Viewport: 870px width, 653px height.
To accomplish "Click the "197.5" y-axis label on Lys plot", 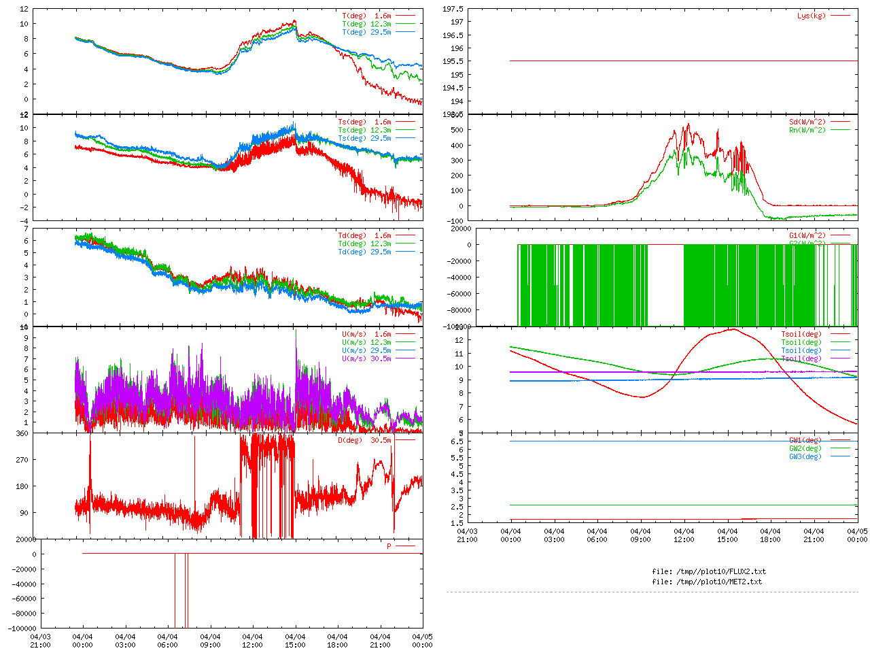I will (453, 9).
